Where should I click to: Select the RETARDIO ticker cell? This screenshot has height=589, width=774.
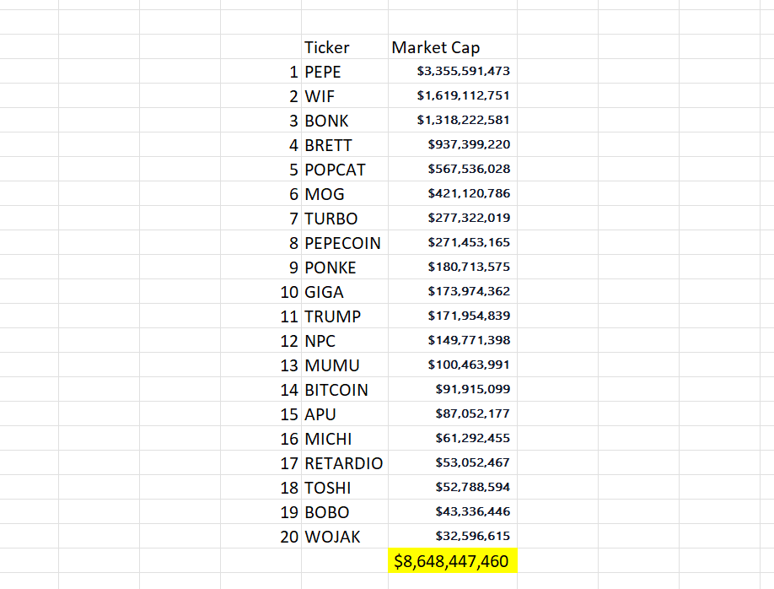pyautogui.click(x=345, y=463)
